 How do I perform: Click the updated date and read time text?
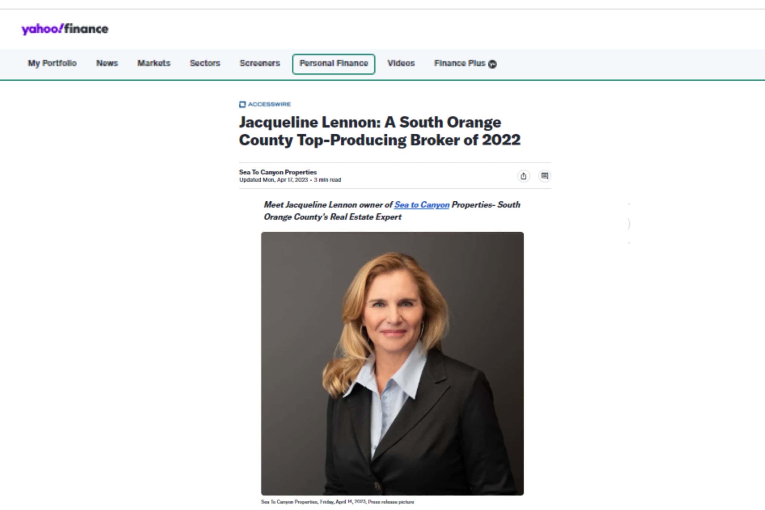coord(290,180)
